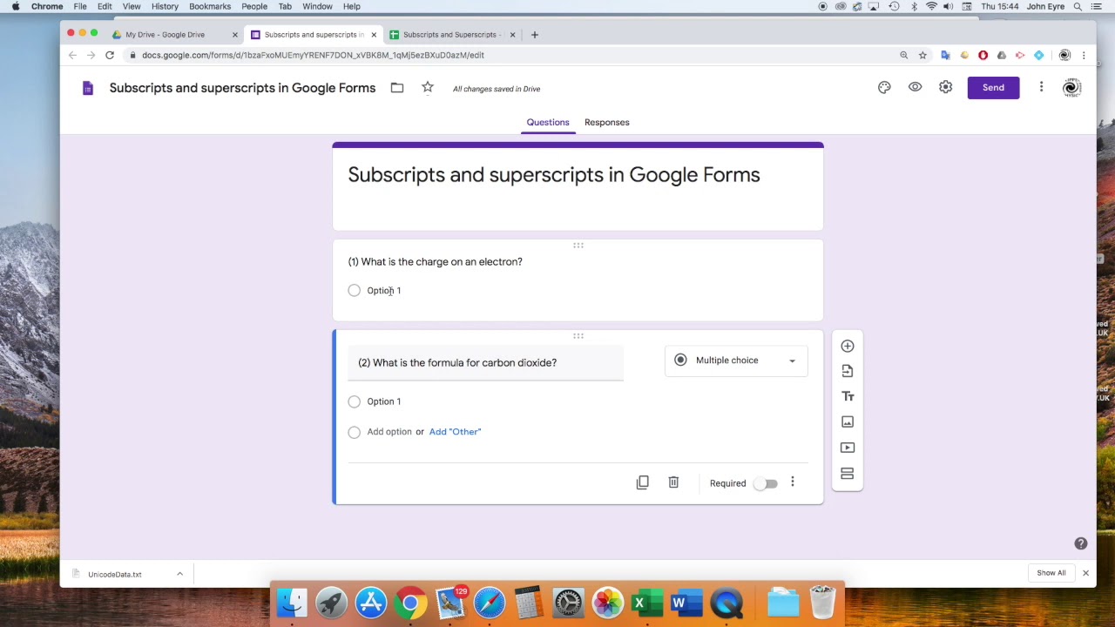Click the form name in header

coord(242,88)
